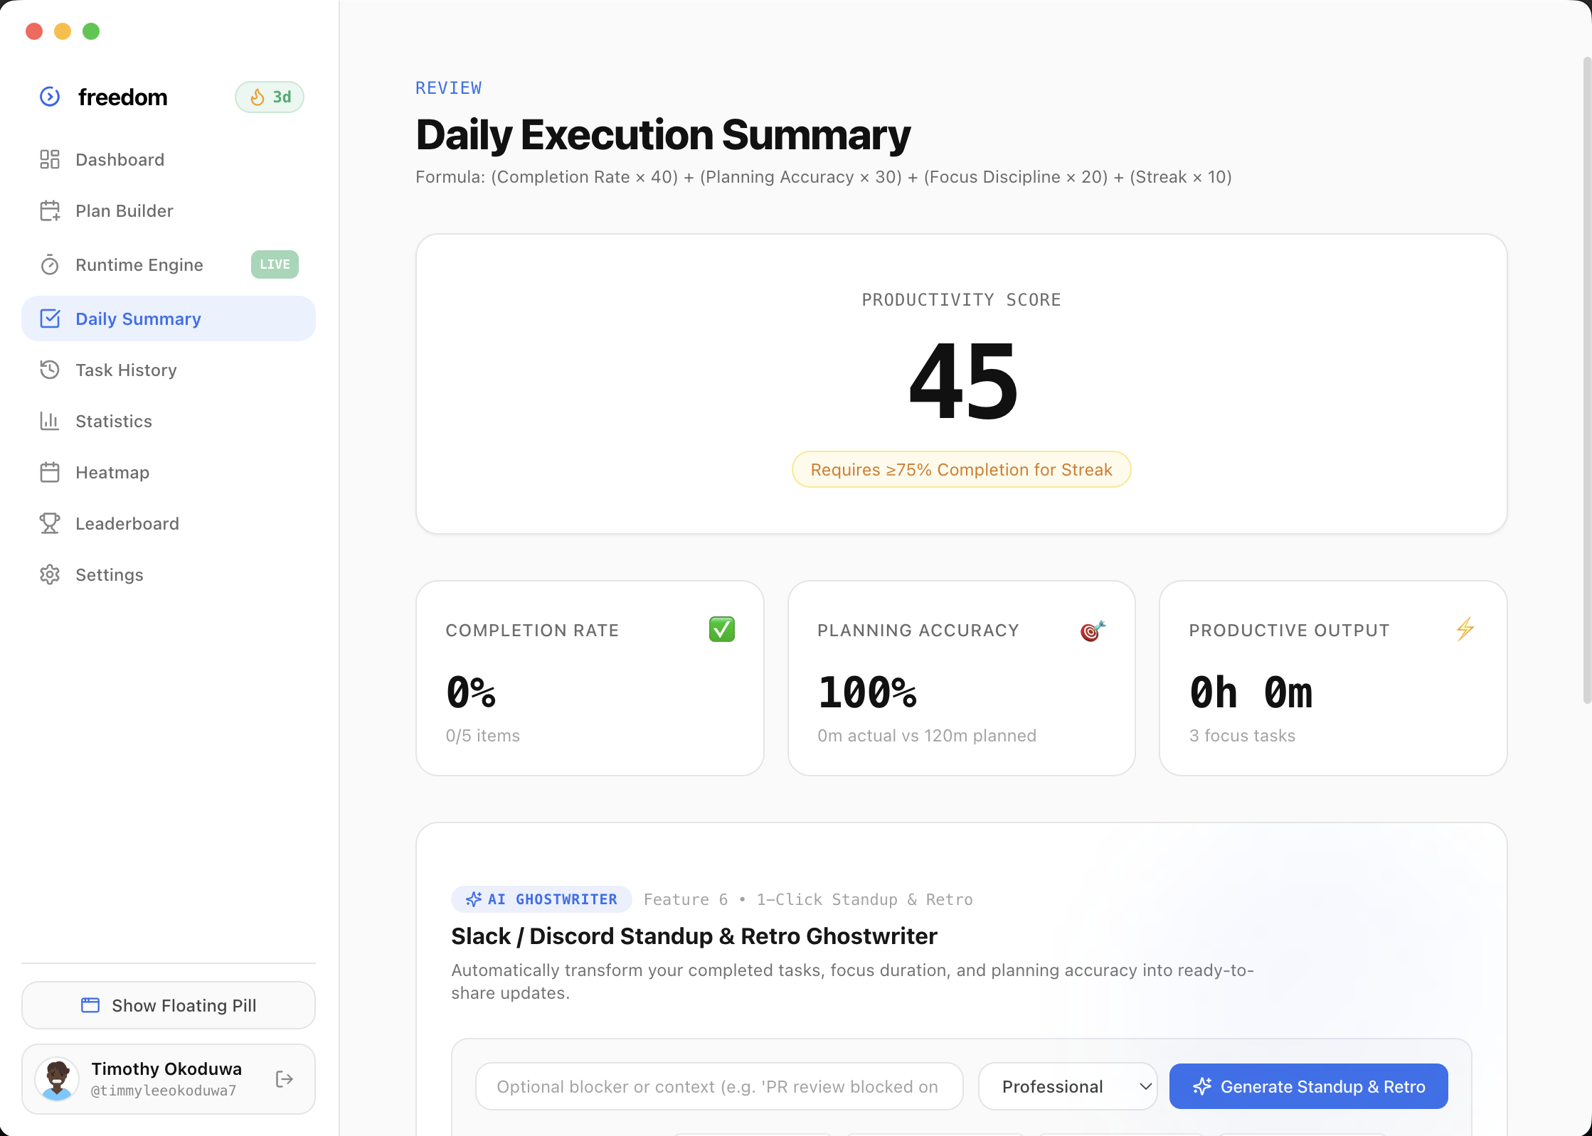Click Generate Standup & Retro button
Viewport: 1592px width, 1136px height.
[1309, 1086]
